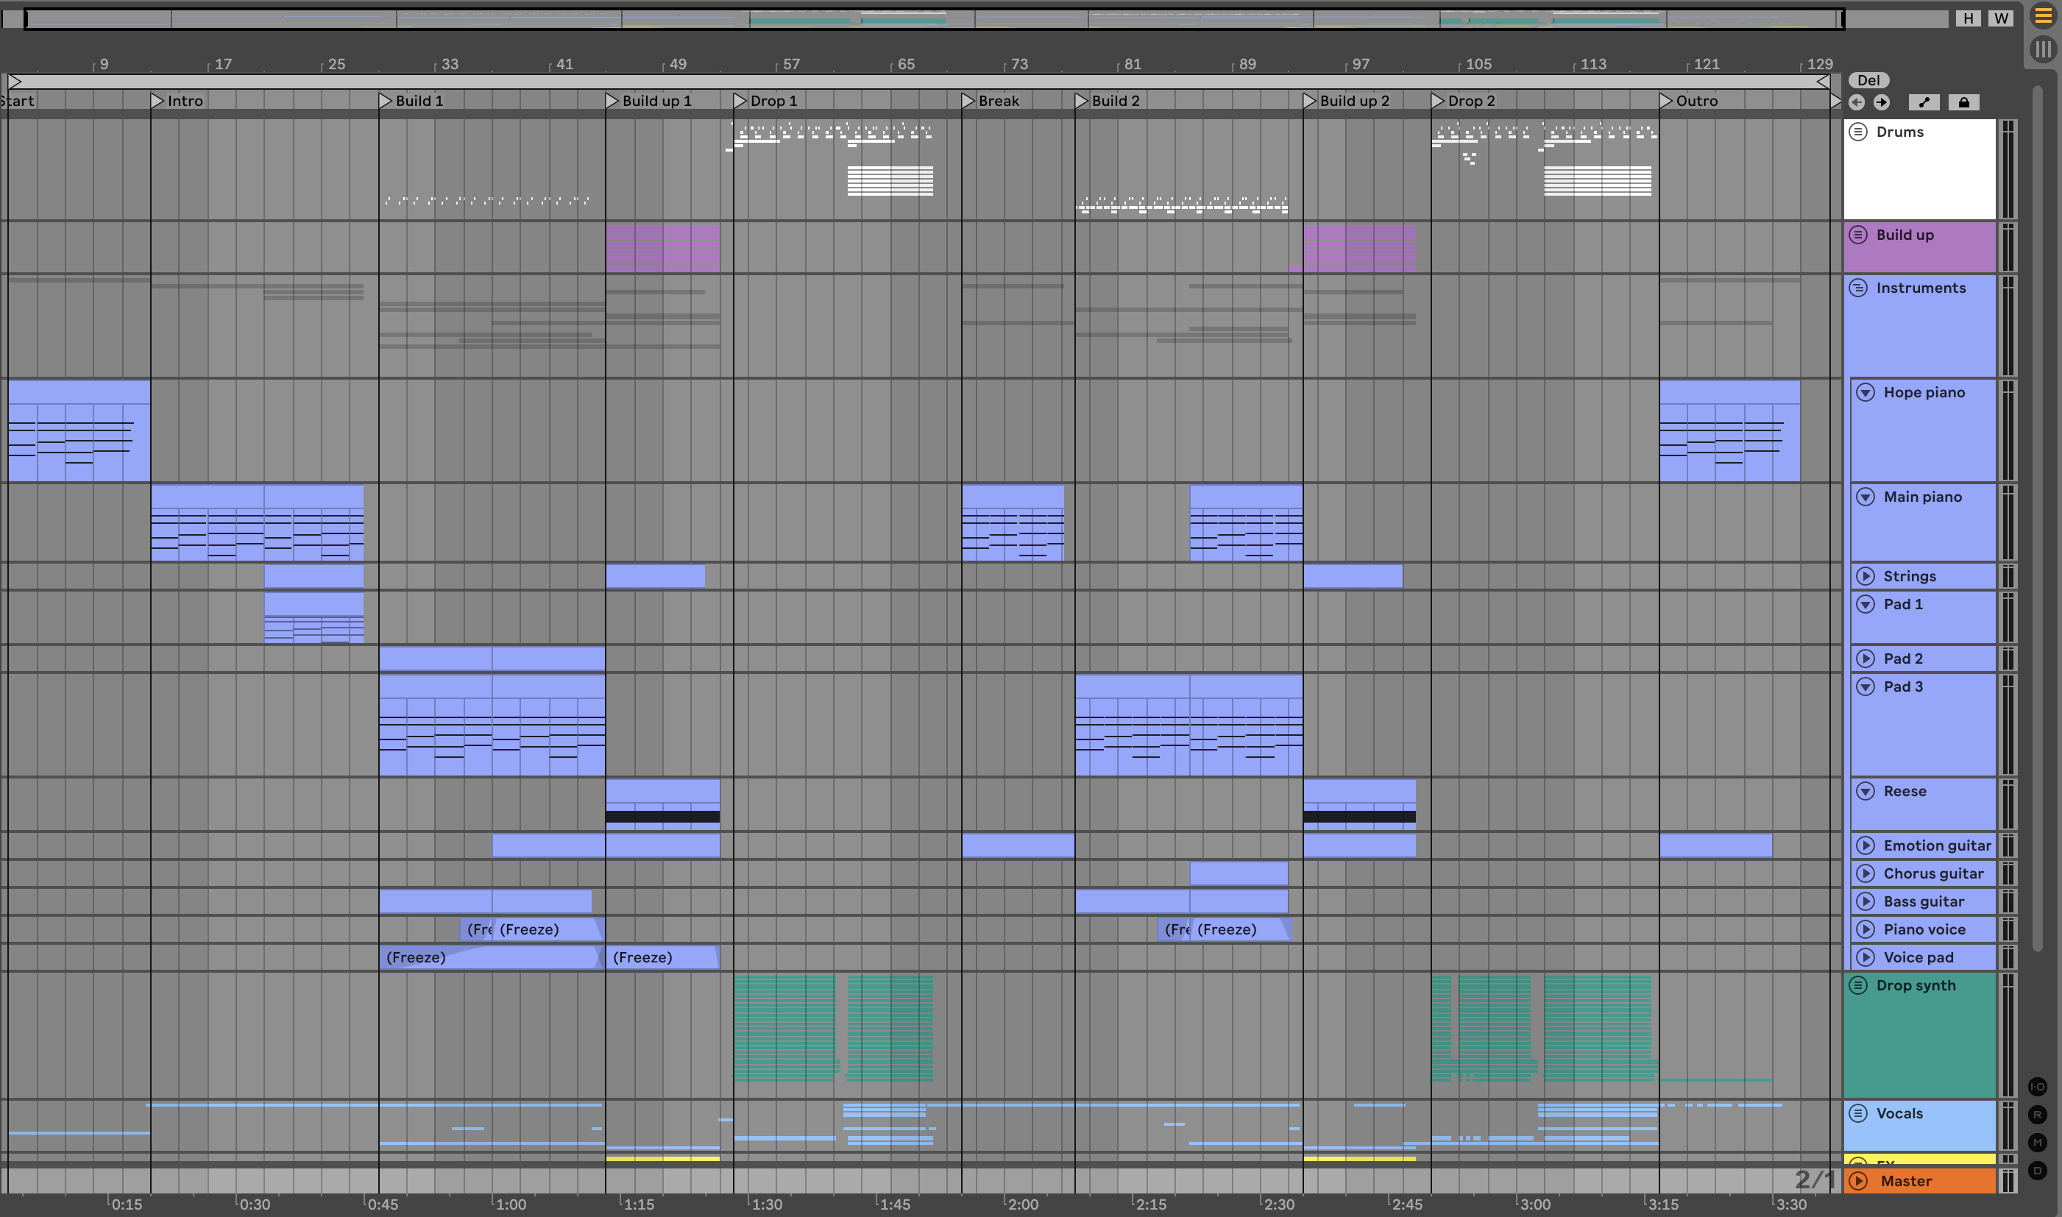Image resolution: width=2062 pixels, height=1217 pixels.
Task: Jump to next locator arrow
Action: coord(1882,102)
